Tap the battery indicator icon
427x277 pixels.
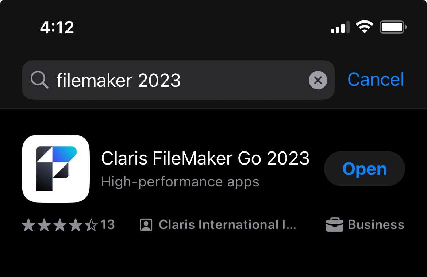click(x=393, y=26)
